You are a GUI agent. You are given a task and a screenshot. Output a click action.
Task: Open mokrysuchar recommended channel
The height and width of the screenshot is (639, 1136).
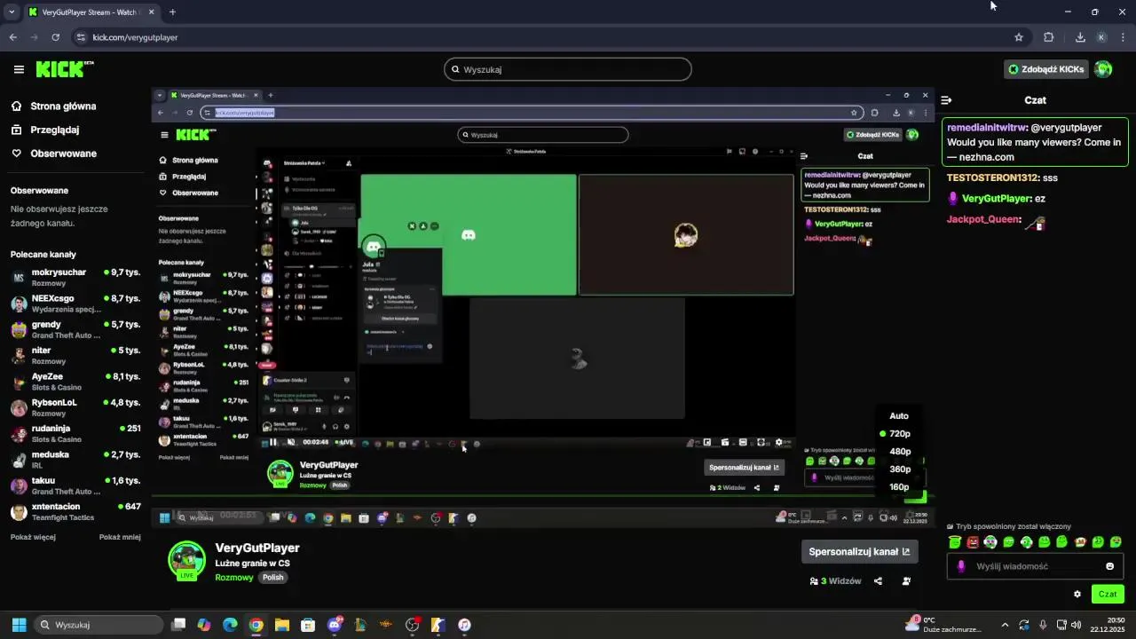(75, 278)
